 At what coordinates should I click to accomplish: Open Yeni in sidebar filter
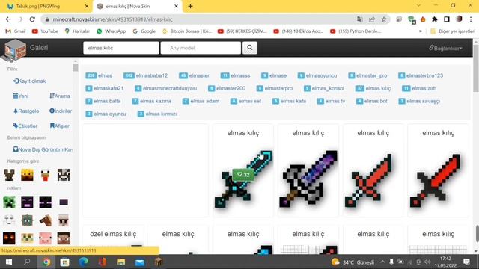point(21,96)
